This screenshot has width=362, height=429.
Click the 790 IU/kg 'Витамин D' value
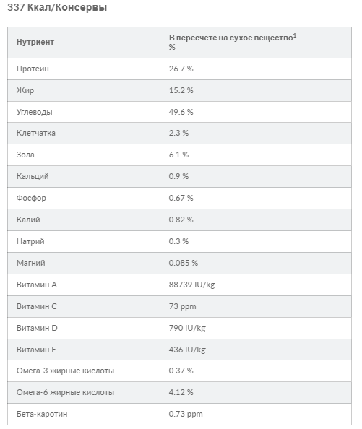[187, 328]
